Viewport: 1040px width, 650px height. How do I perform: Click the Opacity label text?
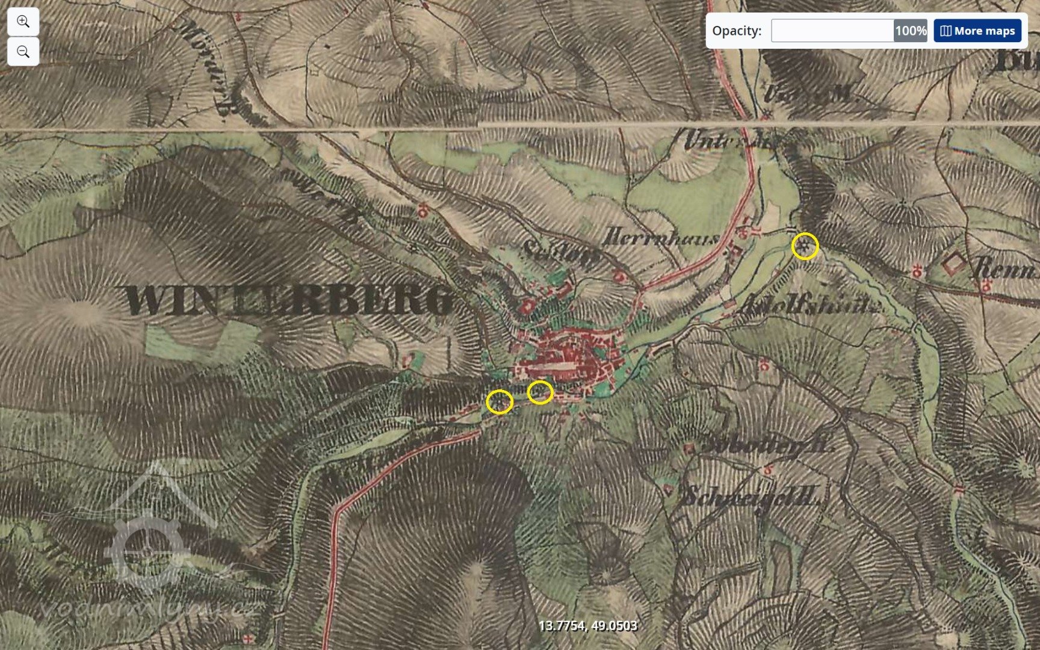coord(736,31)
